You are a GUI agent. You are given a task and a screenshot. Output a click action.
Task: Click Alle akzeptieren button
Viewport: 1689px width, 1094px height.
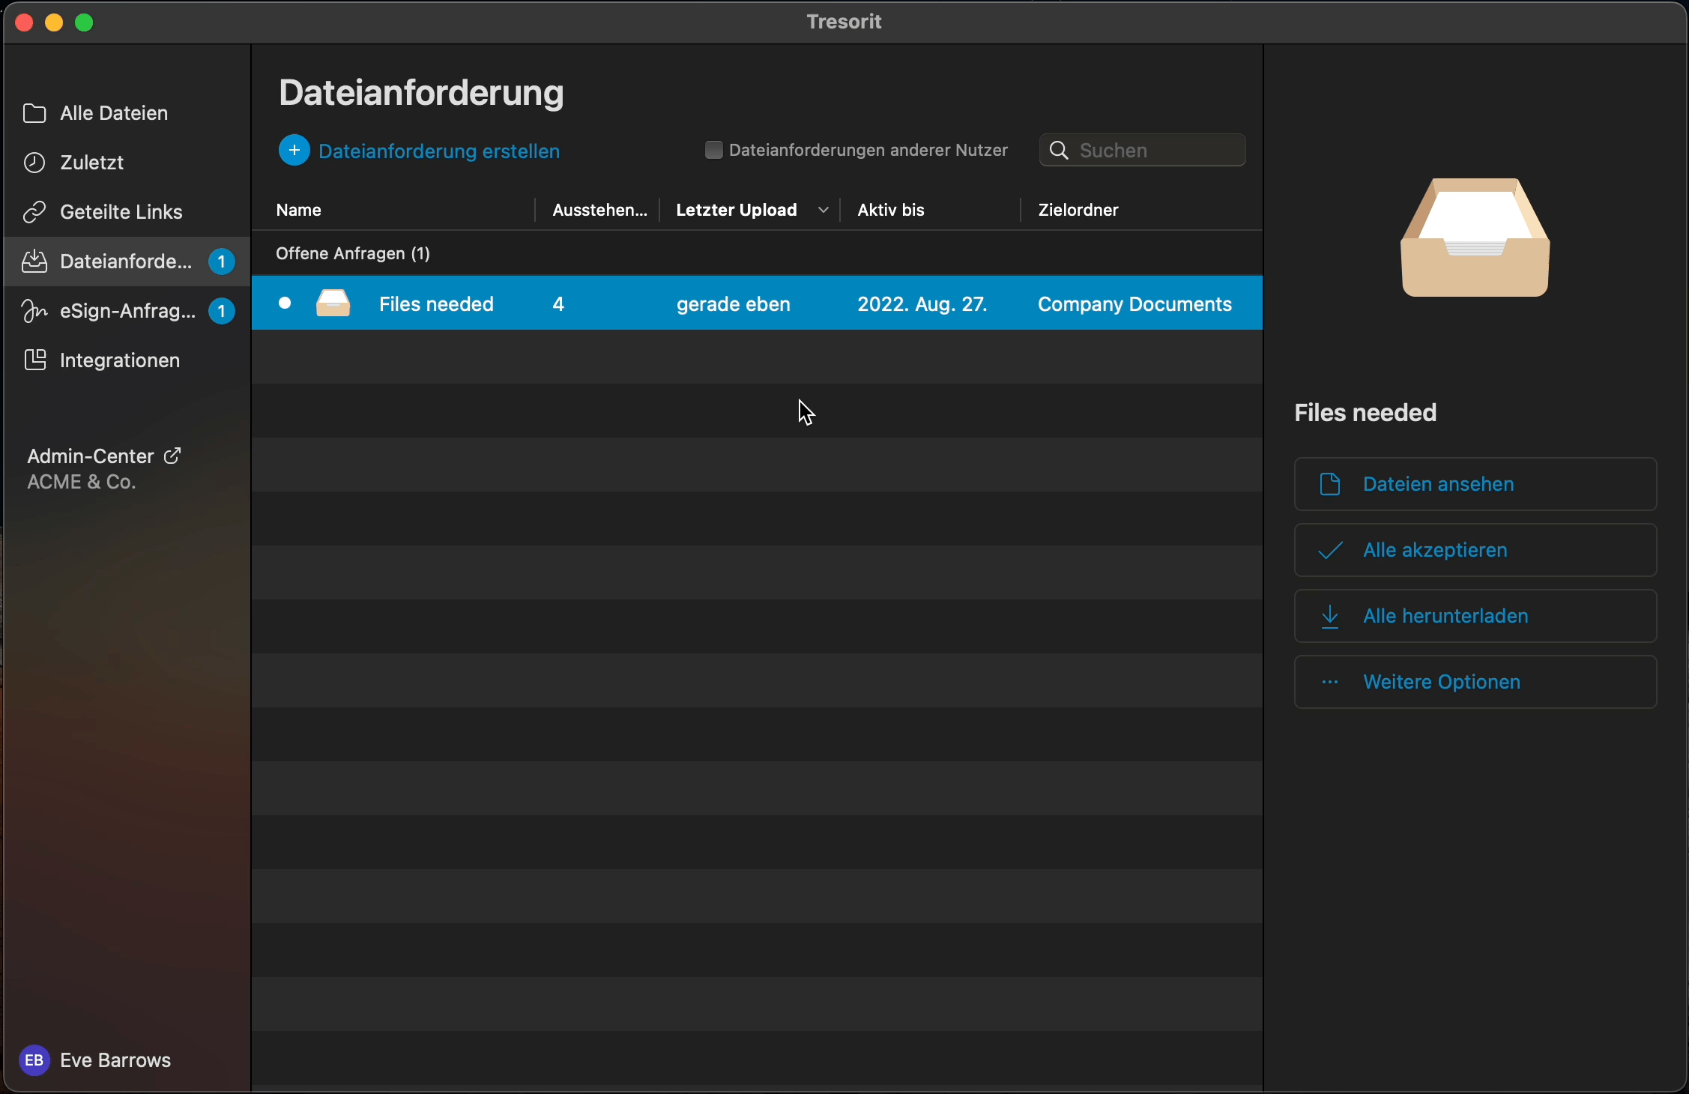1475,550
